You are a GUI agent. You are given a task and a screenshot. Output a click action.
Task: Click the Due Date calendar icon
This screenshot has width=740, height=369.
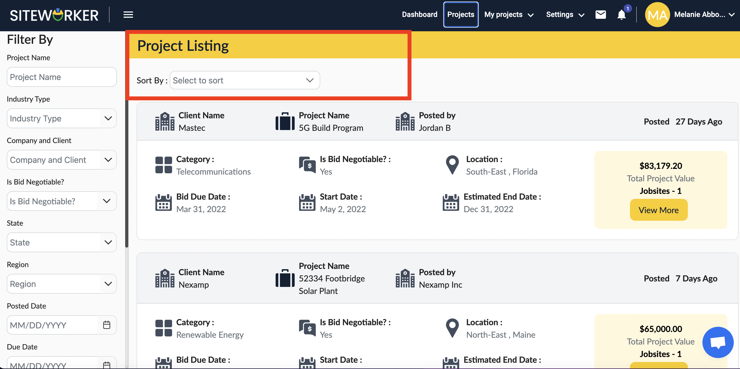point(107,365)
